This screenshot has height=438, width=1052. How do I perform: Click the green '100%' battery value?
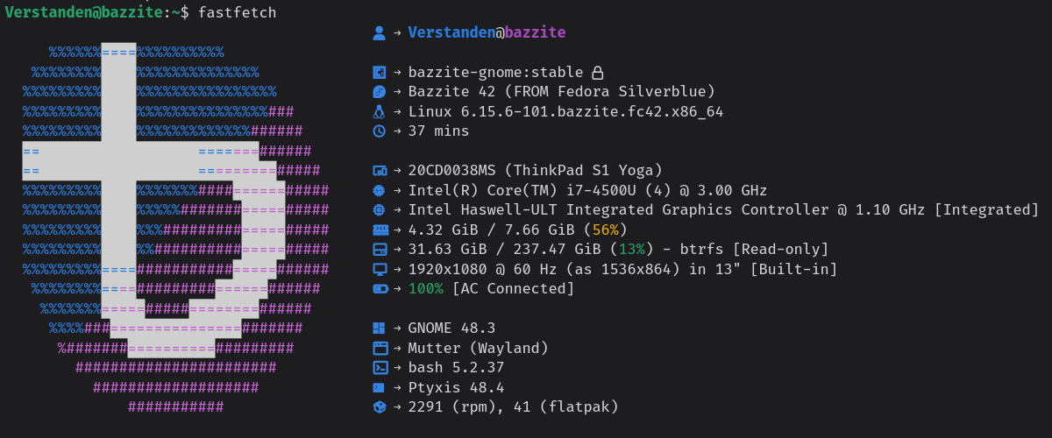point(425,288)
